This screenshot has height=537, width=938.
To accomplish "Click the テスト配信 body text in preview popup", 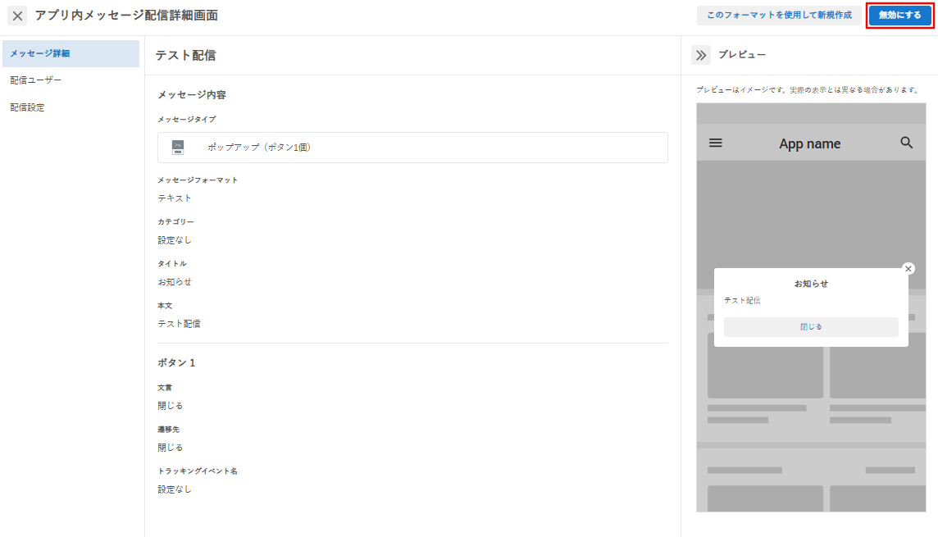I will point(742,300).
